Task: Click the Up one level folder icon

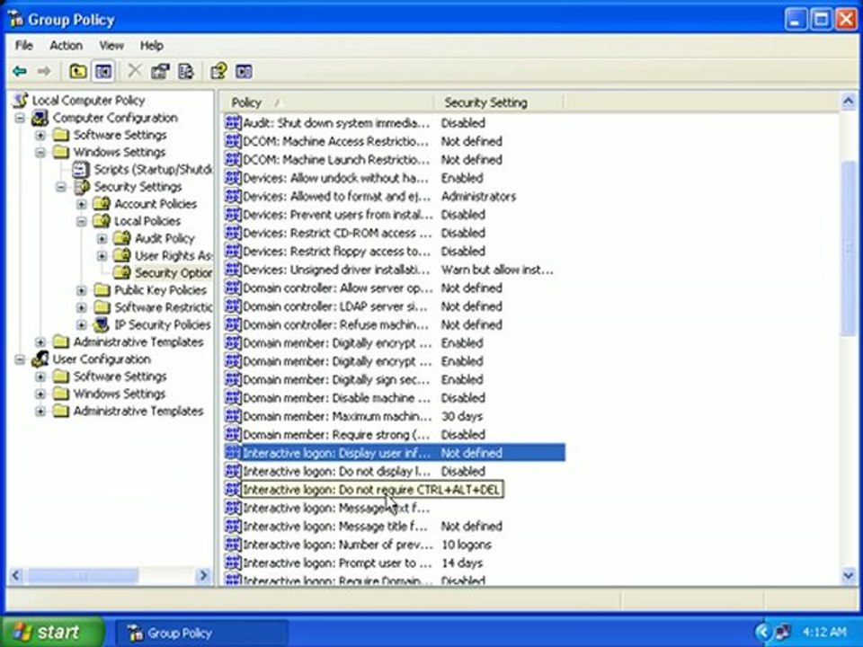Action: (77, 71)
